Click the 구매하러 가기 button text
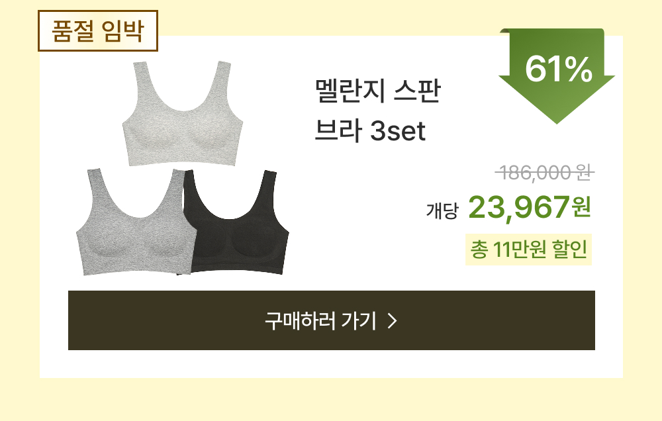Image resolution: width=662 pixels, height=421 pixels. (320, 320)
